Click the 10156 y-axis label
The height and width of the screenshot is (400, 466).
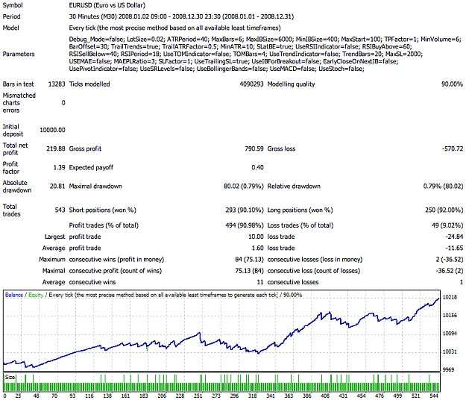(x=450, y=315)
